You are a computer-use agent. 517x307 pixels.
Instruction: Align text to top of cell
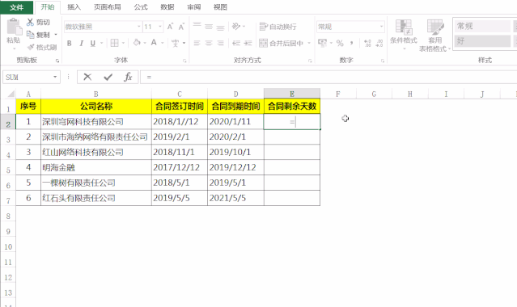[x=197, y=26]
